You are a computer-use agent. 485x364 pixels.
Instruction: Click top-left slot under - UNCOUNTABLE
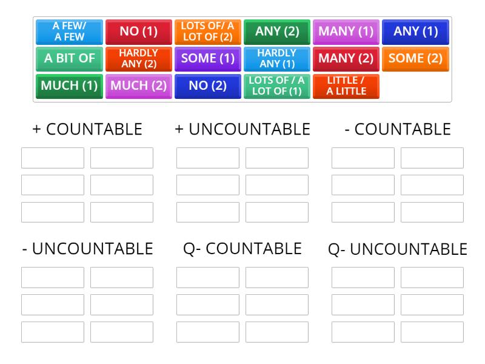(53, 277)
